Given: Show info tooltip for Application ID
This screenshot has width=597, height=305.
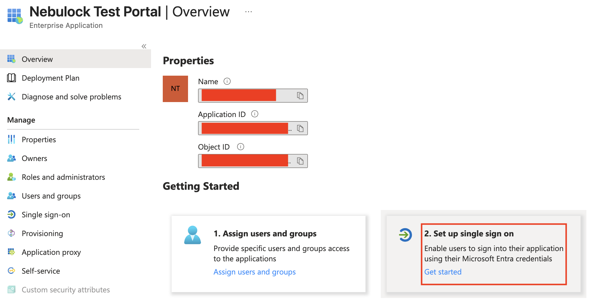Looking at the screenshot, I should click(x=255, y=114).
